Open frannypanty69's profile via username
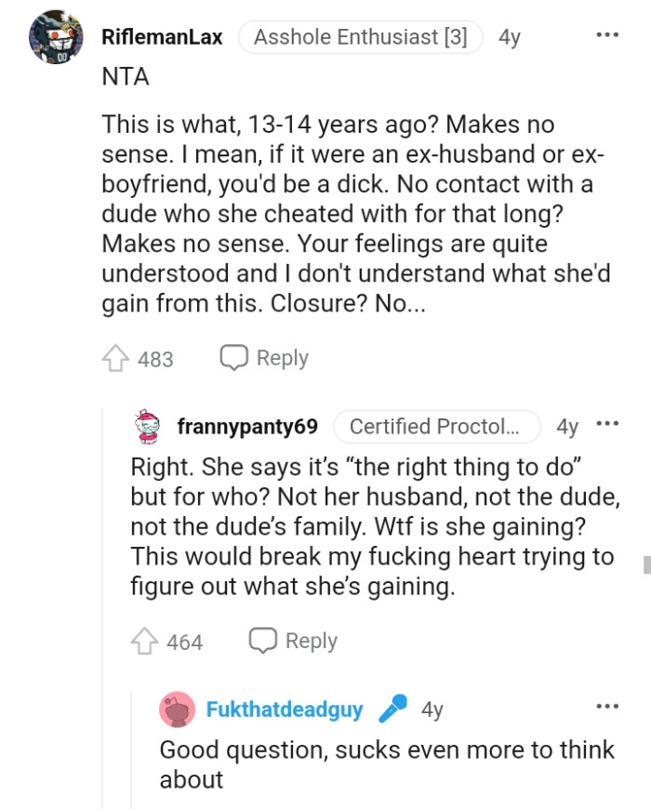651x809 pixels. click(246, 427)
